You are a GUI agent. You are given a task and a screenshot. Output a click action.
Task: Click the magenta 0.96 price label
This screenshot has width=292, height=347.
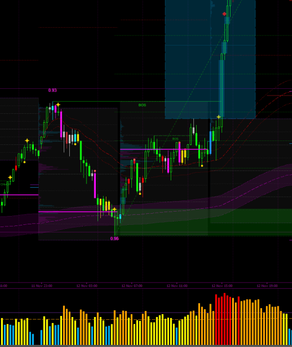[x=114, y=239]
